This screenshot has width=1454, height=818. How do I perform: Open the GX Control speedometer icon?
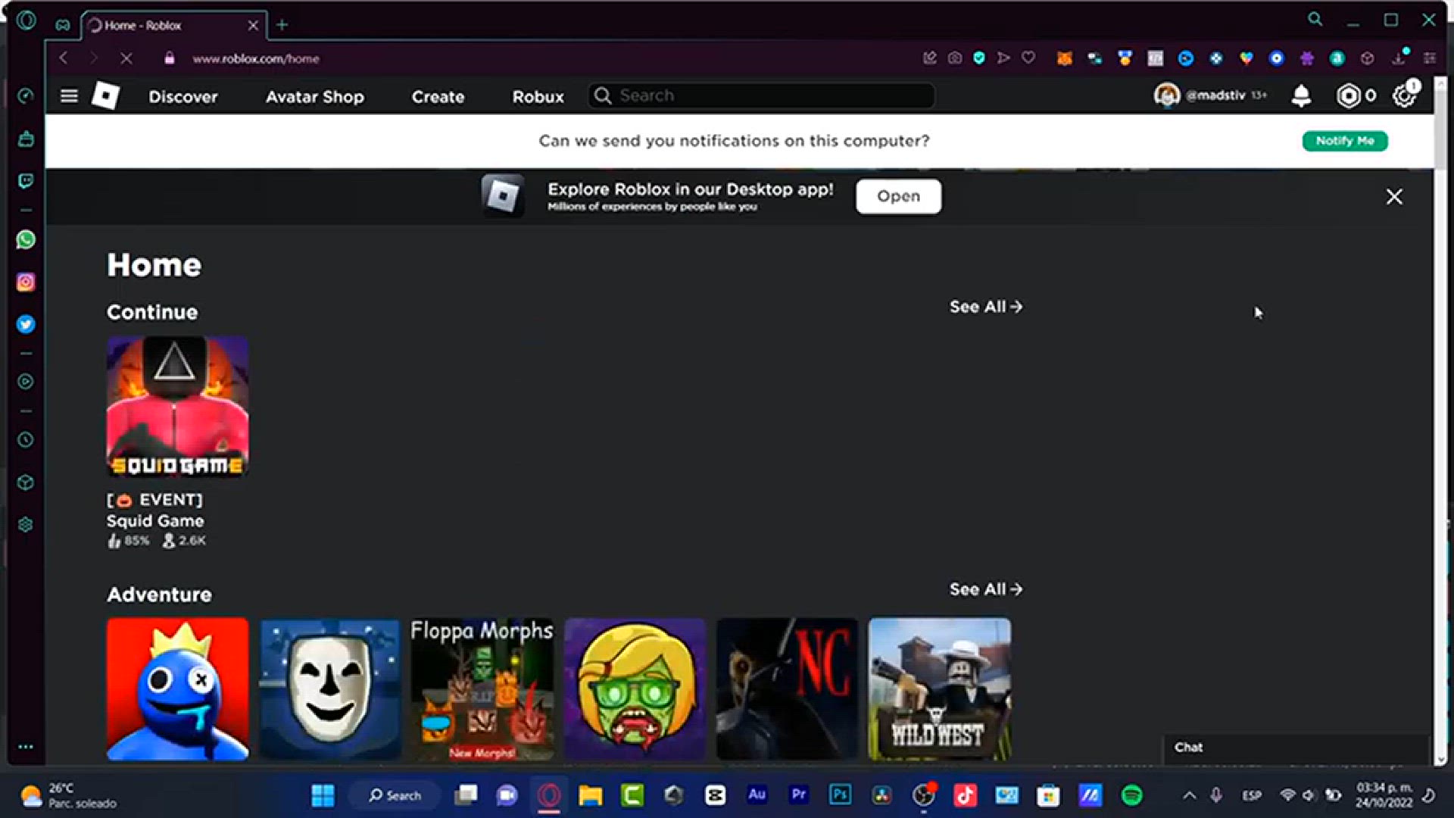26,95
